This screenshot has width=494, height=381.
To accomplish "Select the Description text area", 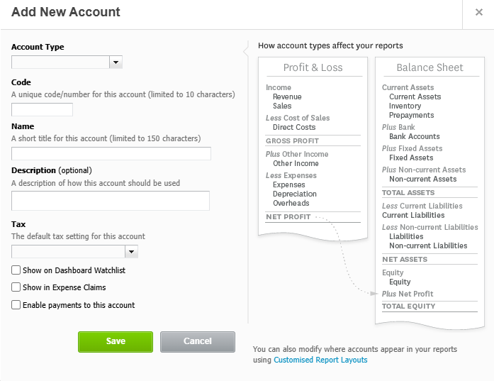I will pyautogui.click(x=111, y=201).
